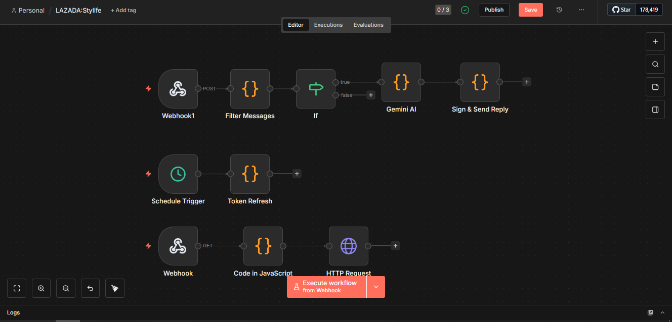
Task: Open the If condition node
Action: tap(316, 89)
